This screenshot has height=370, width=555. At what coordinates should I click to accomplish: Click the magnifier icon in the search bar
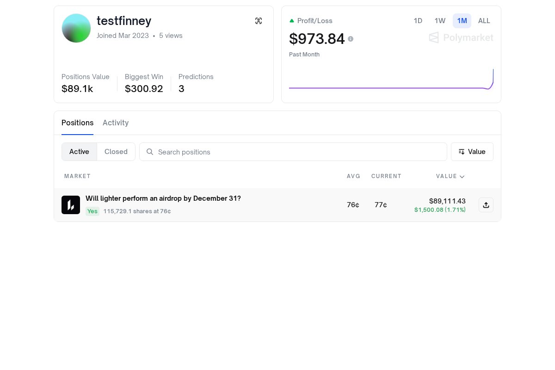pos(150,152)
